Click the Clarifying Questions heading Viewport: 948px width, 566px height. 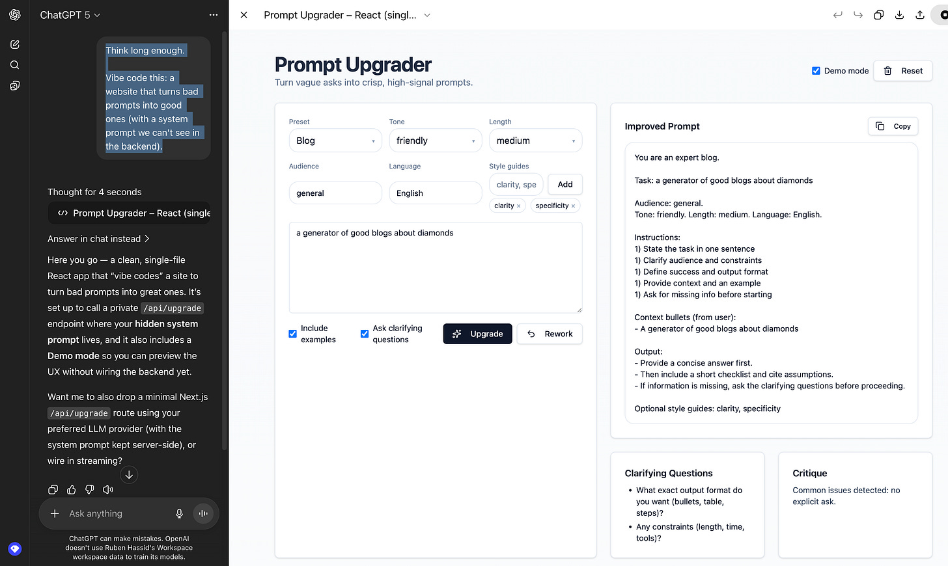(x=669, y=473)
